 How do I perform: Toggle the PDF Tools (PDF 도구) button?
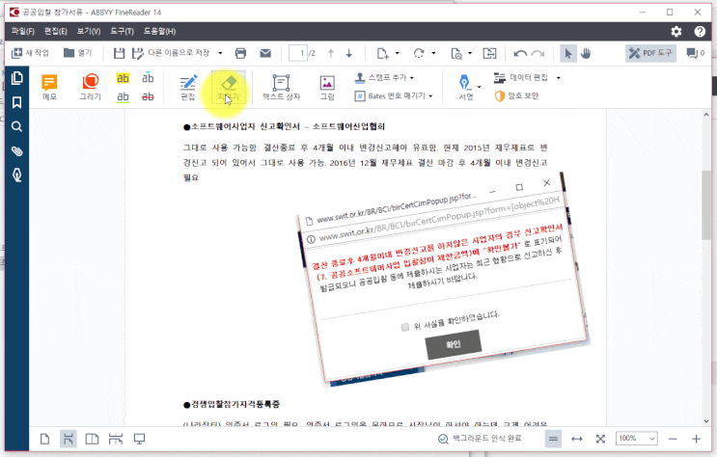tap(650, 53)
